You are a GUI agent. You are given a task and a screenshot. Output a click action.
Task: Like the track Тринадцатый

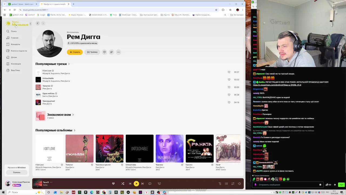click(x=229, y=102)
